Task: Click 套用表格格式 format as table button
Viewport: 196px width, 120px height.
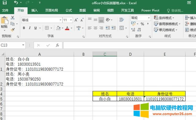Action: click(x=167, y=24)
